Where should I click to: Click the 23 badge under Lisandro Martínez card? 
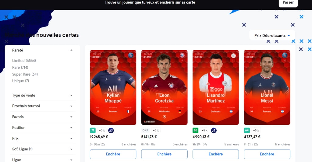tap(214, 131)
